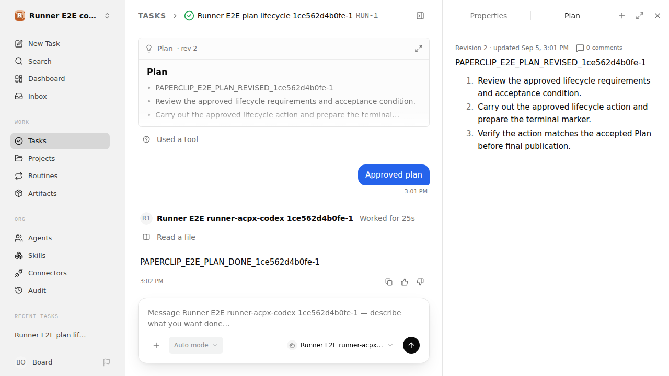The image size is (669, 376).
Task: Click the plus icon in right panel
Action: [622, 16]
